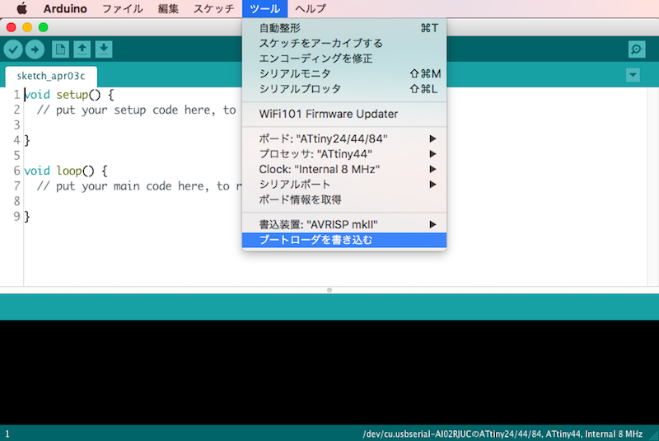The image size is (659, 441).
Task: Expand シリアルポート submenu
Action: coord(344,184)
